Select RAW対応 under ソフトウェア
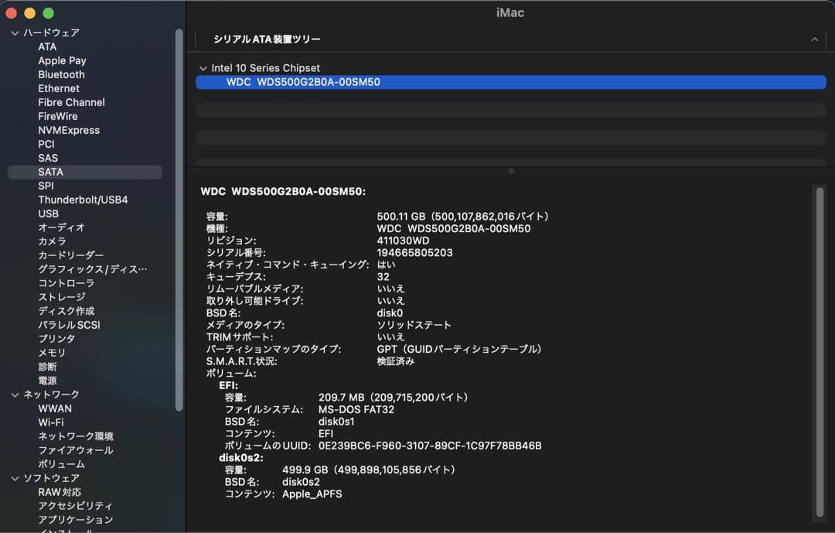This screenshot has height=533, width=835. [x=60, y=491]
